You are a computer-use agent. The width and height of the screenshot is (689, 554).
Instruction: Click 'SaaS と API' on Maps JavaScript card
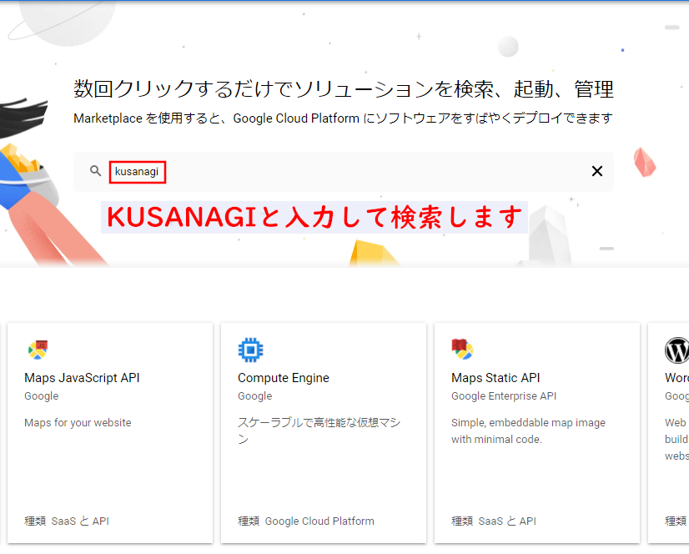coord(80,521)
